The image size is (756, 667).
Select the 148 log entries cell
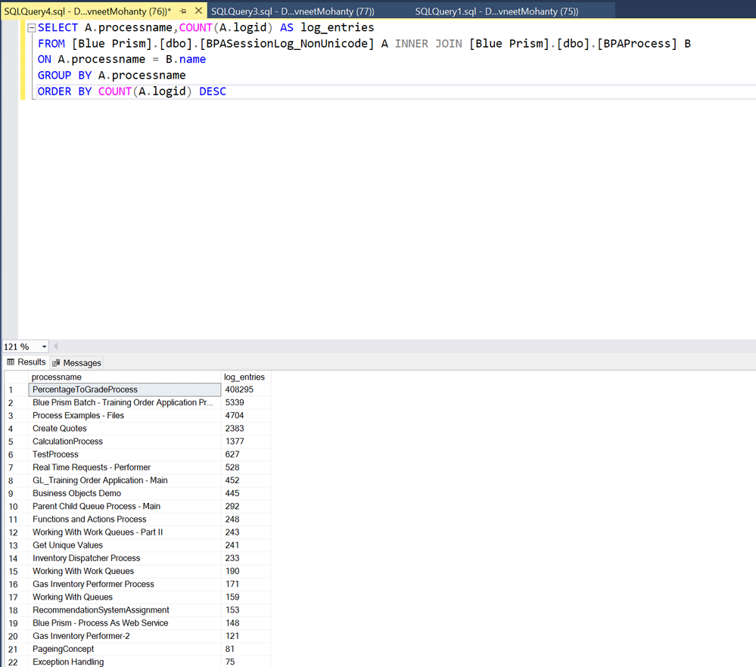[245, 623]
